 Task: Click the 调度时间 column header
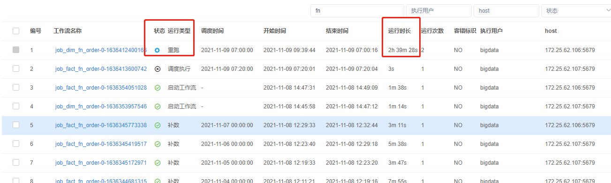point(212,31)
